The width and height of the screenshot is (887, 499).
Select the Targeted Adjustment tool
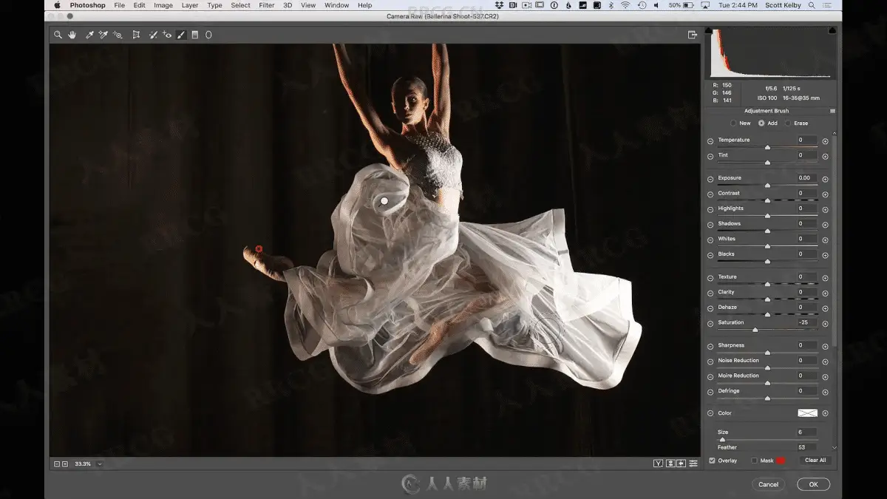[x=118, y=35]
